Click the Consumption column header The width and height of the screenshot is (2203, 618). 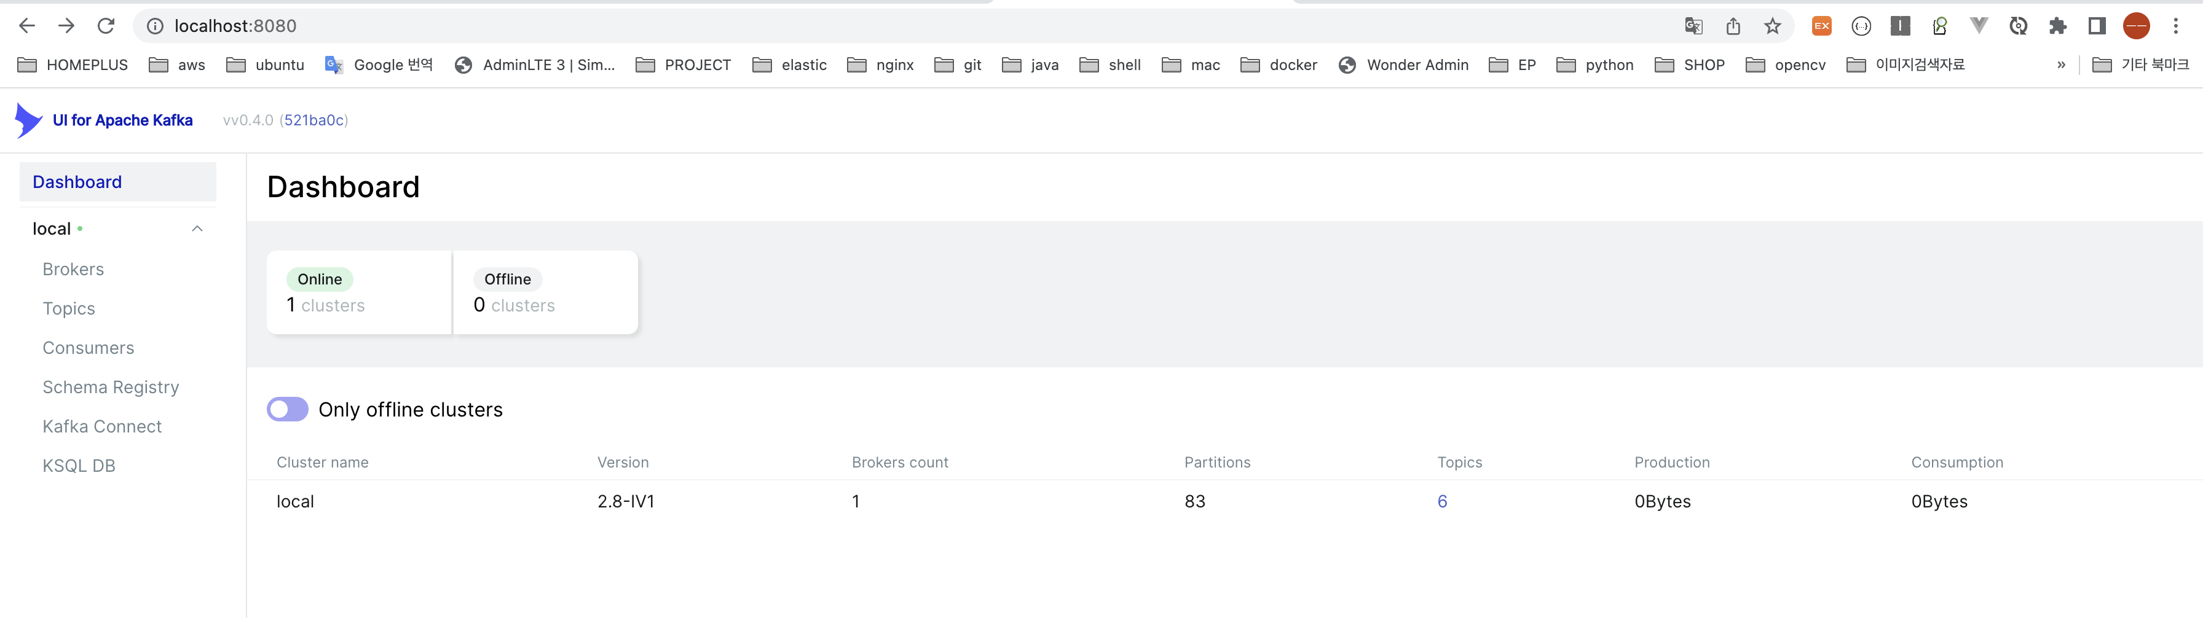(x=1957, y=463)
